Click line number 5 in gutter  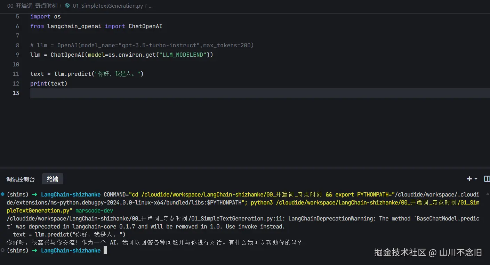pyautogui.click(x=17, y=17)
